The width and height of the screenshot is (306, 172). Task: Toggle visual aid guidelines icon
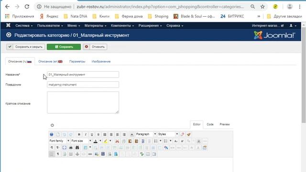(52, 154)
